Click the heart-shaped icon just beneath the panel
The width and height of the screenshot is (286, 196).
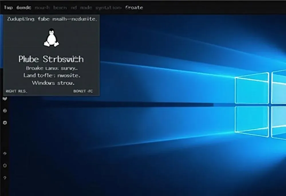point(5,99)
